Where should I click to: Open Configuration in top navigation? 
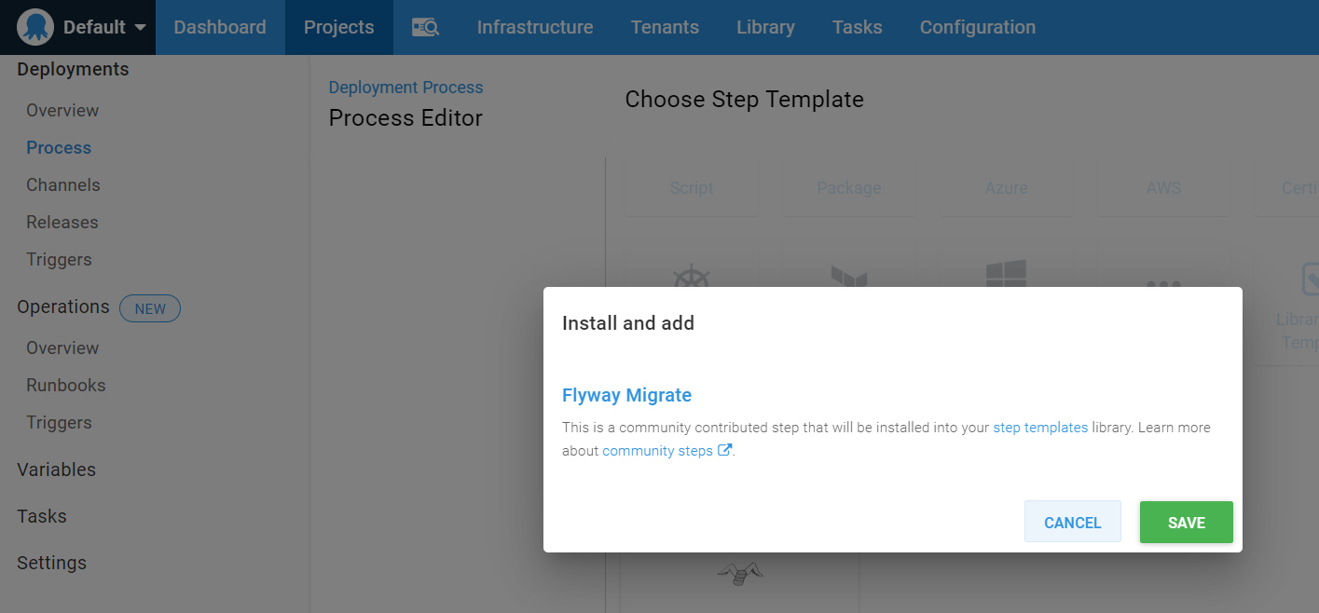tap(978, 27)
